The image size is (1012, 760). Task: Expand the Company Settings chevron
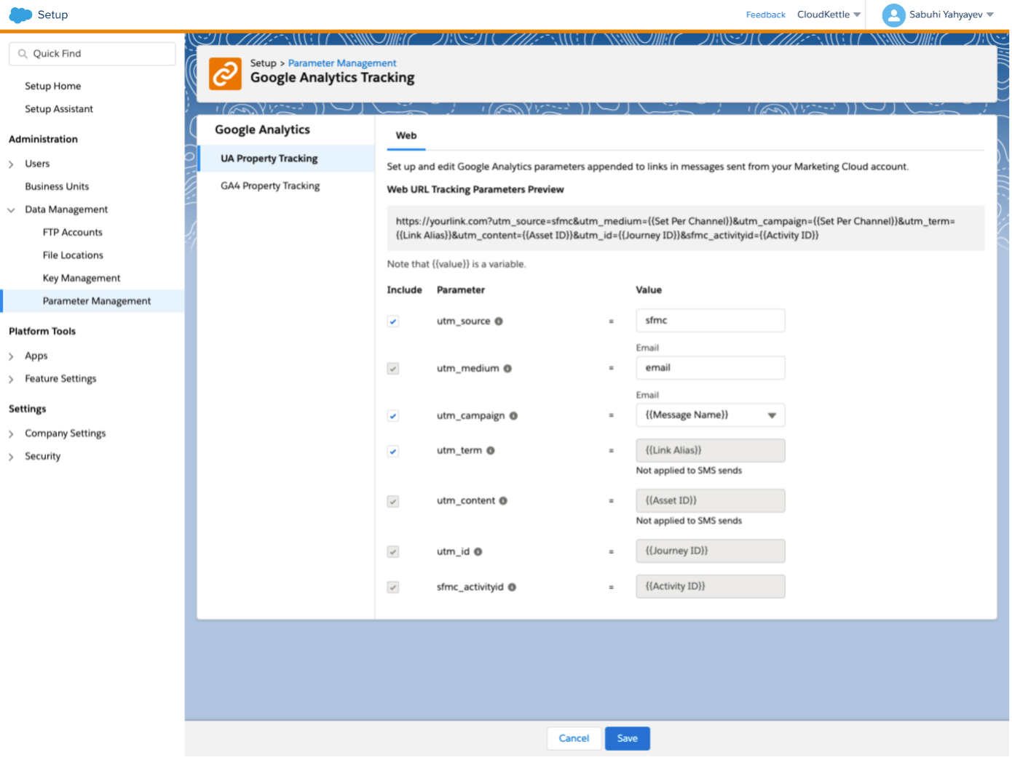[x=11, y=434]
